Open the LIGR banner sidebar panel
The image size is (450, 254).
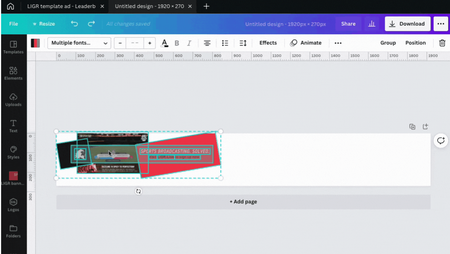13,178
